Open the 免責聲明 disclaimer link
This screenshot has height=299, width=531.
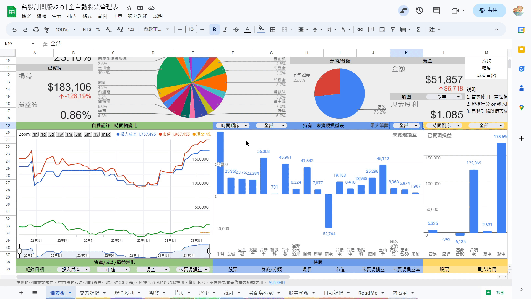pos(277,283)
